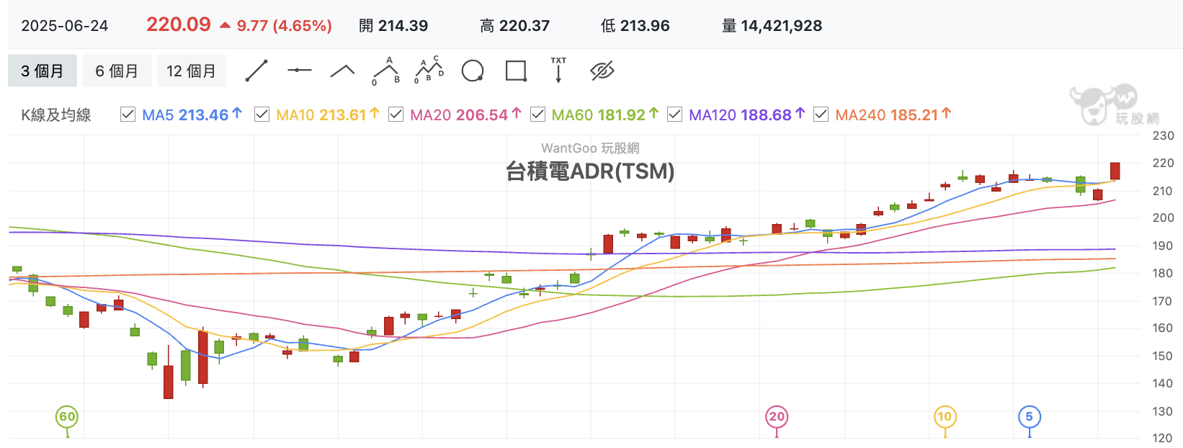Click the MA20 206.54 value label

(x=465, y=115)
